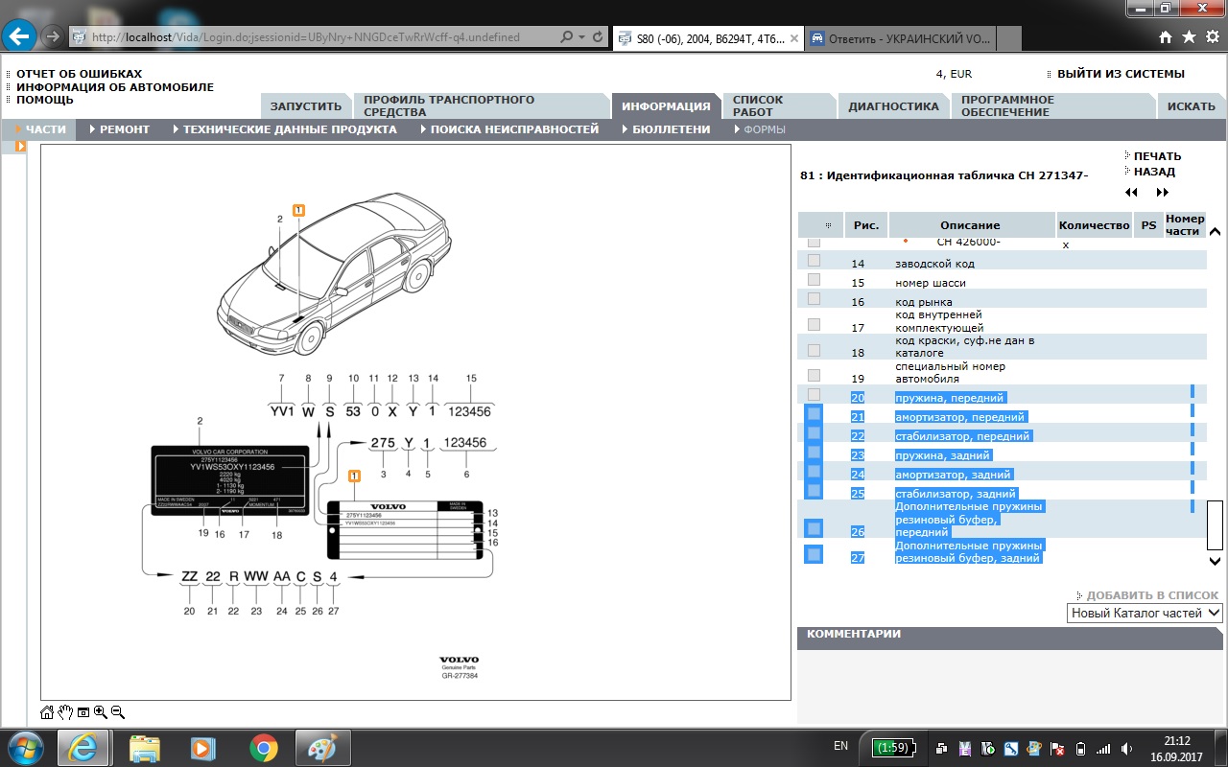This screenshot has height=767, width=1228.
Task: Click the home view icon below the diagram
Action: [x=47, y=712]
